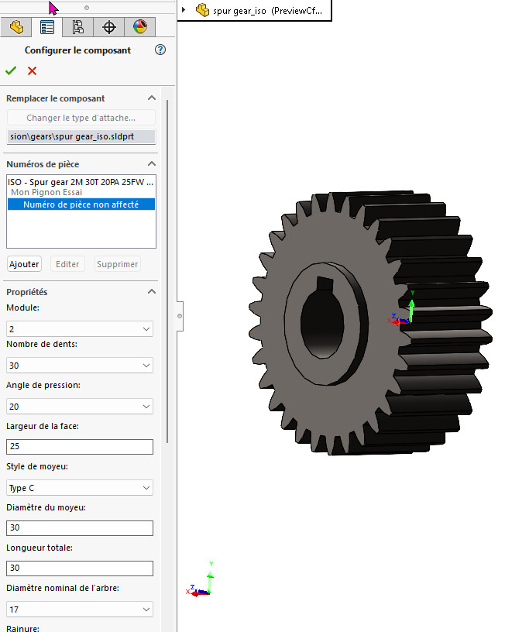The height and width of the screenshot is (632, 505).
Task: Open the FeatureManager design tree tab
Action: click(15, 27)
